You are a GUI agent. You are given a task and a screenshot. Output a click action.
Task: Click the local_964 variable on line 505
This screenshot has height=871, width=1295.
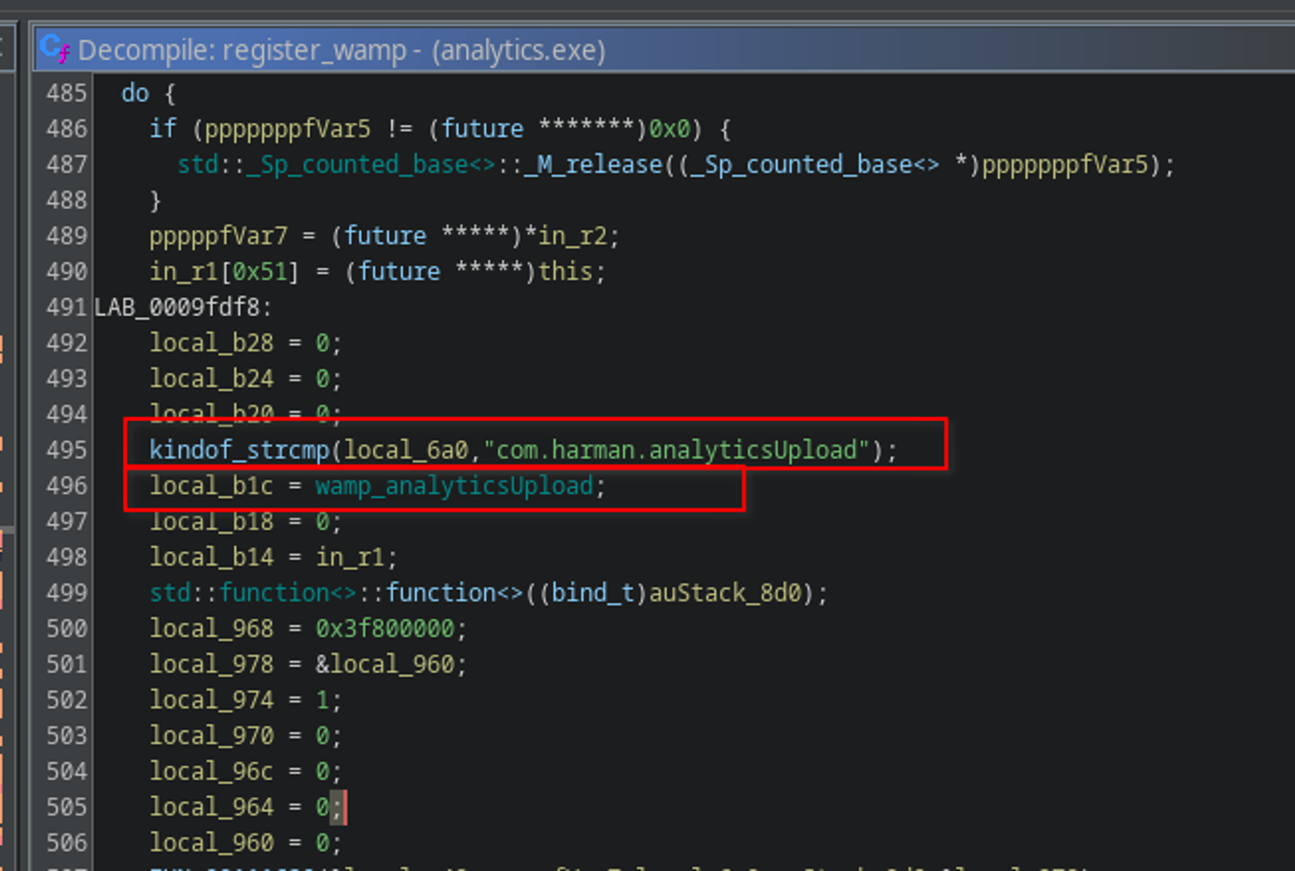click(211, 807)
